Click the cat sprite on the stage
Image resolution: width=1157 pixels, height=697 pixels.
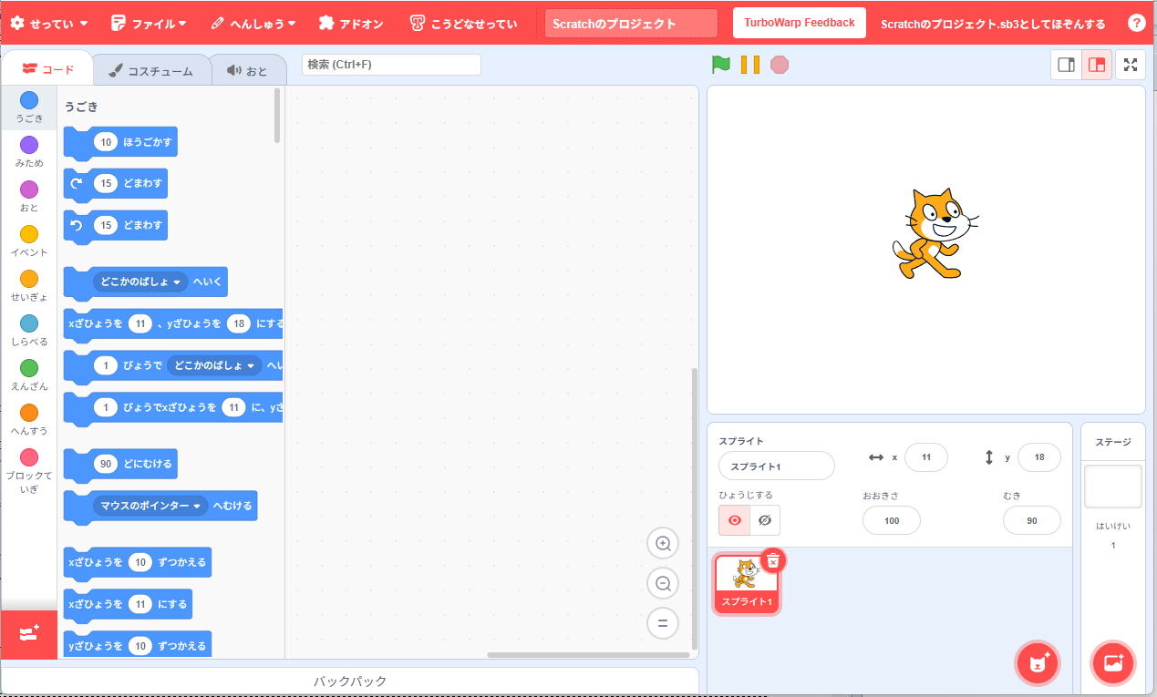(x=935, y=232)
